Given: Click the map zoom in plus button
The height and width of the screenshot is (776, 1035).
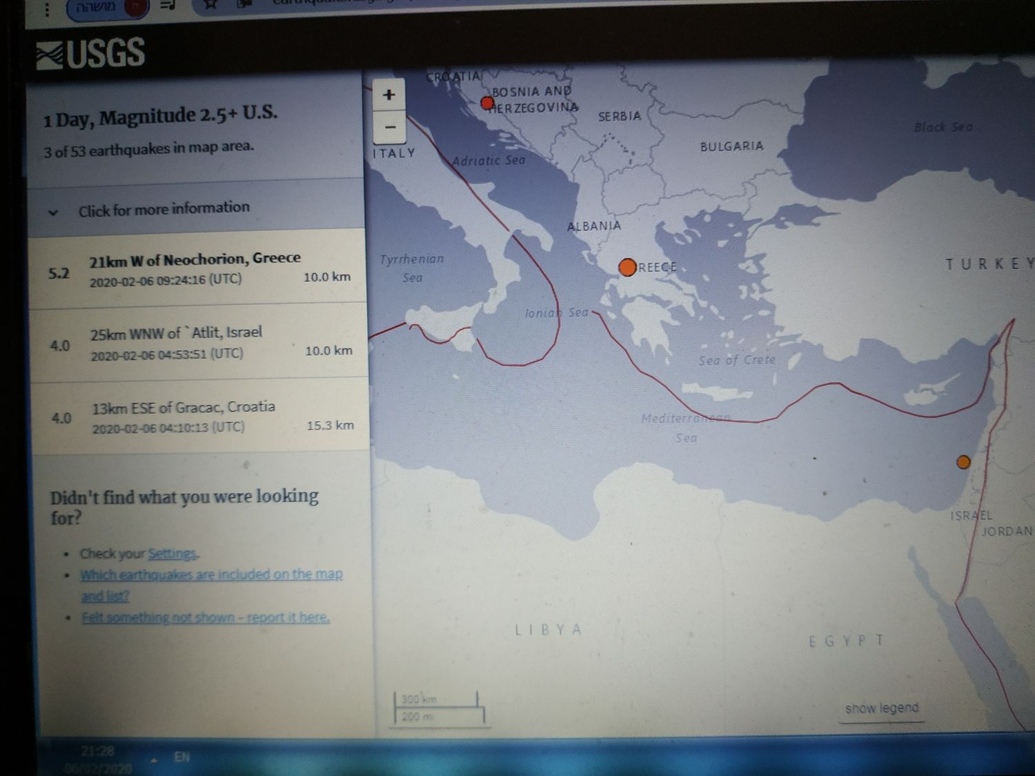Looking at the screenshot, I should [388, 94].
